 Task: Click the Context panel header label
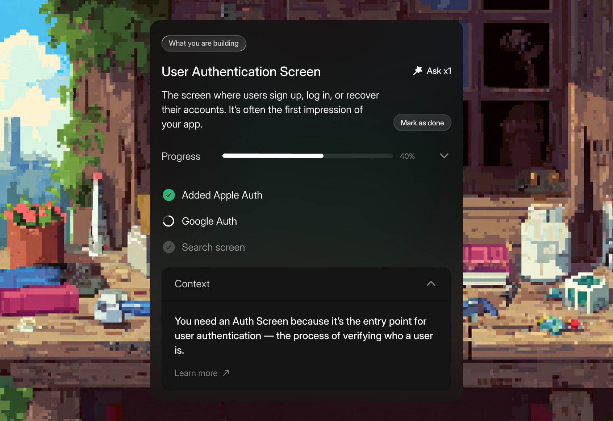coord(192,284)
